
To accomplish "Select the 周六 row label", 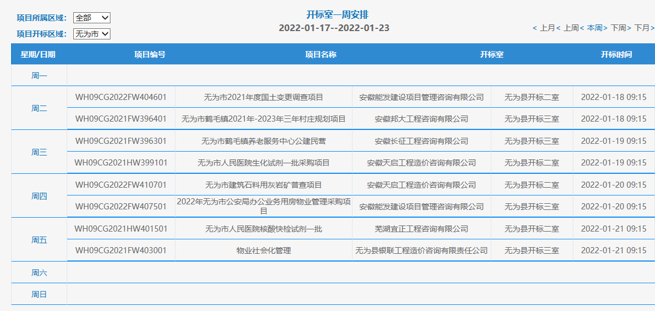I will pos(39,273).
